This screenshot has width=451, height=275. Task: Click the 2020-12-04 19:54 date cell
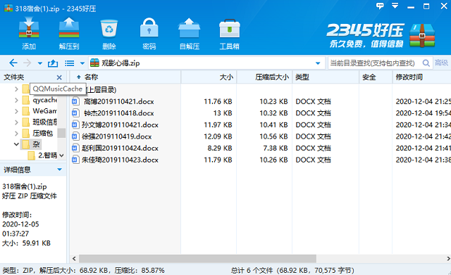423,113
